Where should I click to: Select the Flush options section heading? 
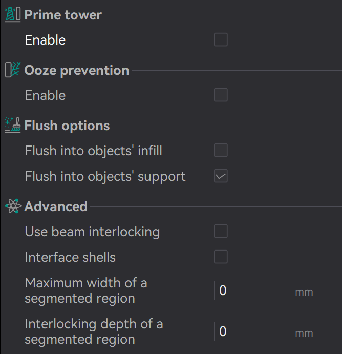(67, 126)
